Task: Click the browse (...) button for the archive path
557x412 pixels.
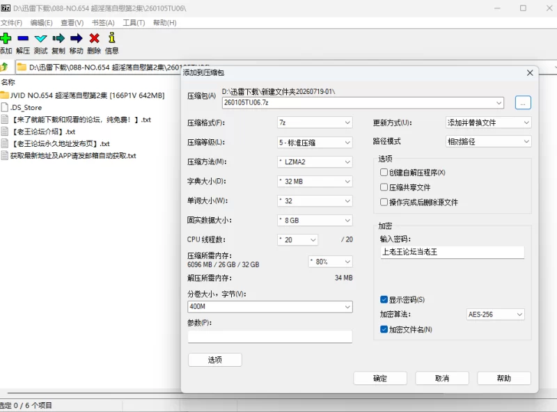Action: pos(523,103)
